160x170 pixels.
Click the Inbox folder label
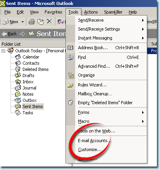click(x=28, y=82)
